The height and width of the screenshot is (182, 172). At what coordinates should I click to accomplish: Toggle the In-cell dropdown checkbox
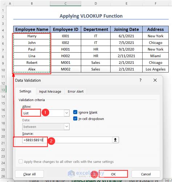click(x=75, y=119)
